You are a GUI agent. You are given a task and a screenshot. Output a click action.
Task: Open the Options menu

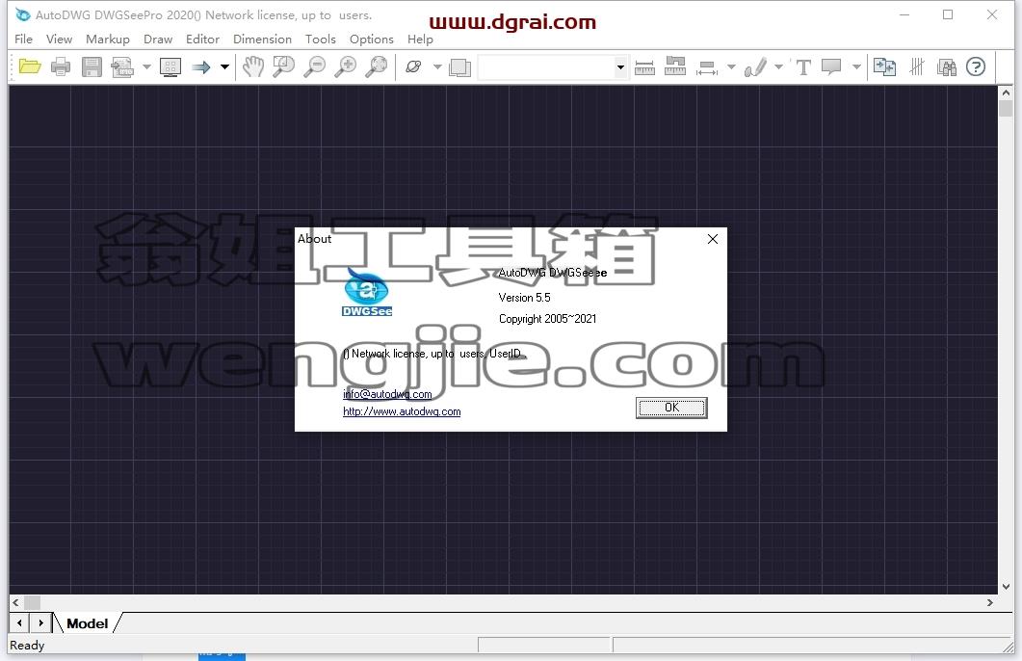click(x=372, y=40)
